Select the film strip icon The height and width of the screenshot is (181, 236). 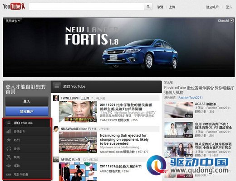pyautogui.click(x=9, y=175)
